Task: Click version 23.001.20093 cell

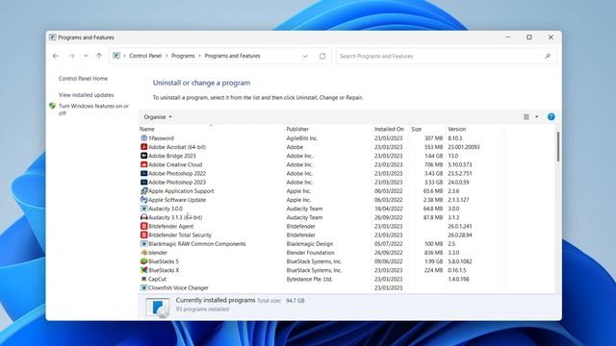Action: point(464,147)
